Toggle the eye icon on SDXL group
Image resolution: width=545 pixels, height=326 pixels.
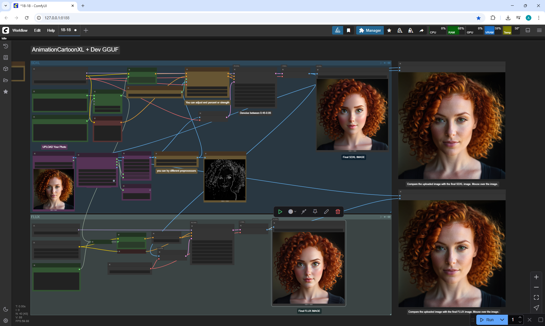click(389, 63)
